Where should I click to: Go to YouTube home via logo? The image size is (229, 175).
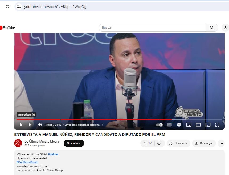tap(7, 28)
